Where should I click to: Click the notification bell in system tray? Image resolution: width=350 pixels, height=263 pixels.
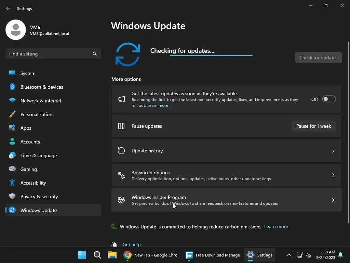click(x=341, y=255)
